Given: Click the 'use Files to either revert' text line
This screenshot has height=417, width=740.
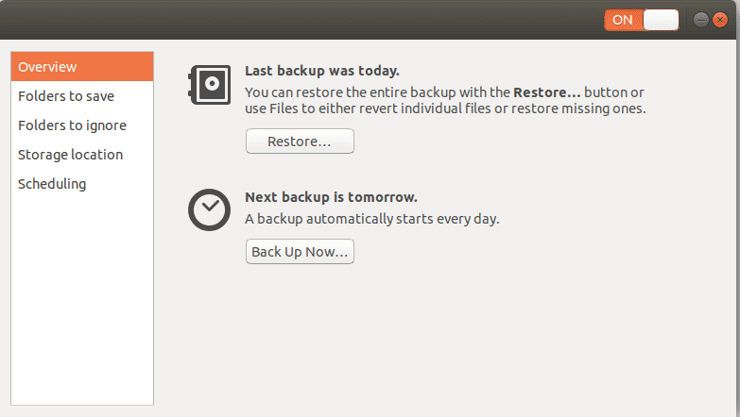Looking at the screenshot, I should pyautogui.click(x=444, y=108).
